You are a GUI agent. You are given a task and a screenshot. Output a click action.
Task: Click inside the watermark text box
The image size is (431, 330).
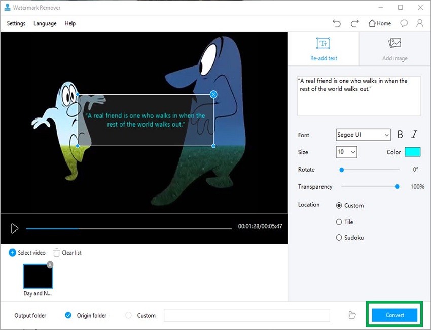coord(358,96)
